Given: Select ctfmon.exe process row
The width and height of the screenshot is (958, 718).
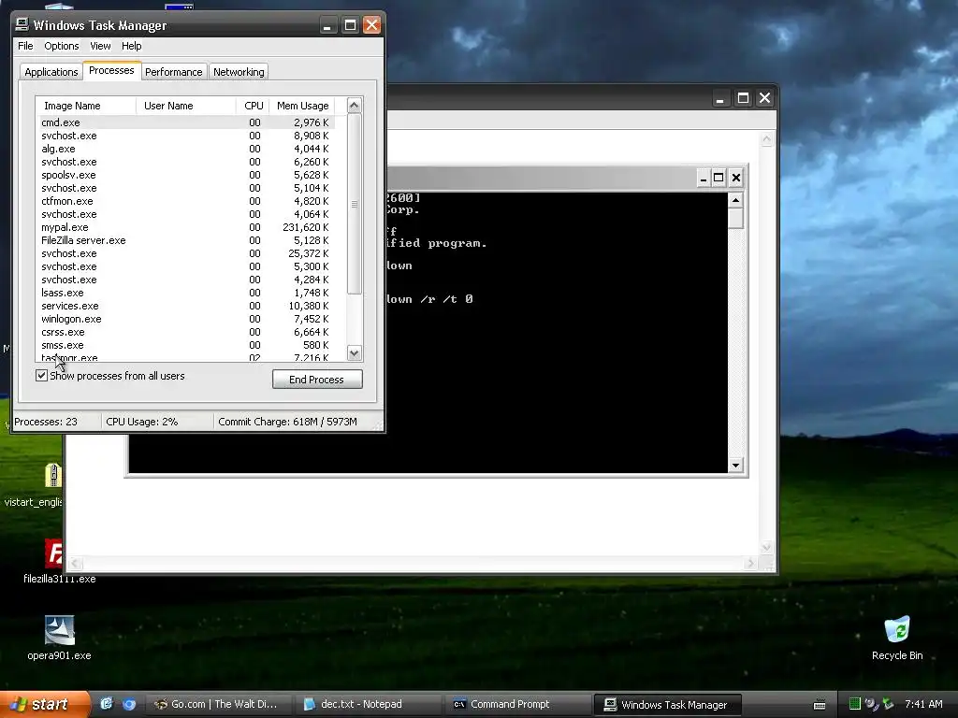Looking at the screenshot, I should click(186, 202).
